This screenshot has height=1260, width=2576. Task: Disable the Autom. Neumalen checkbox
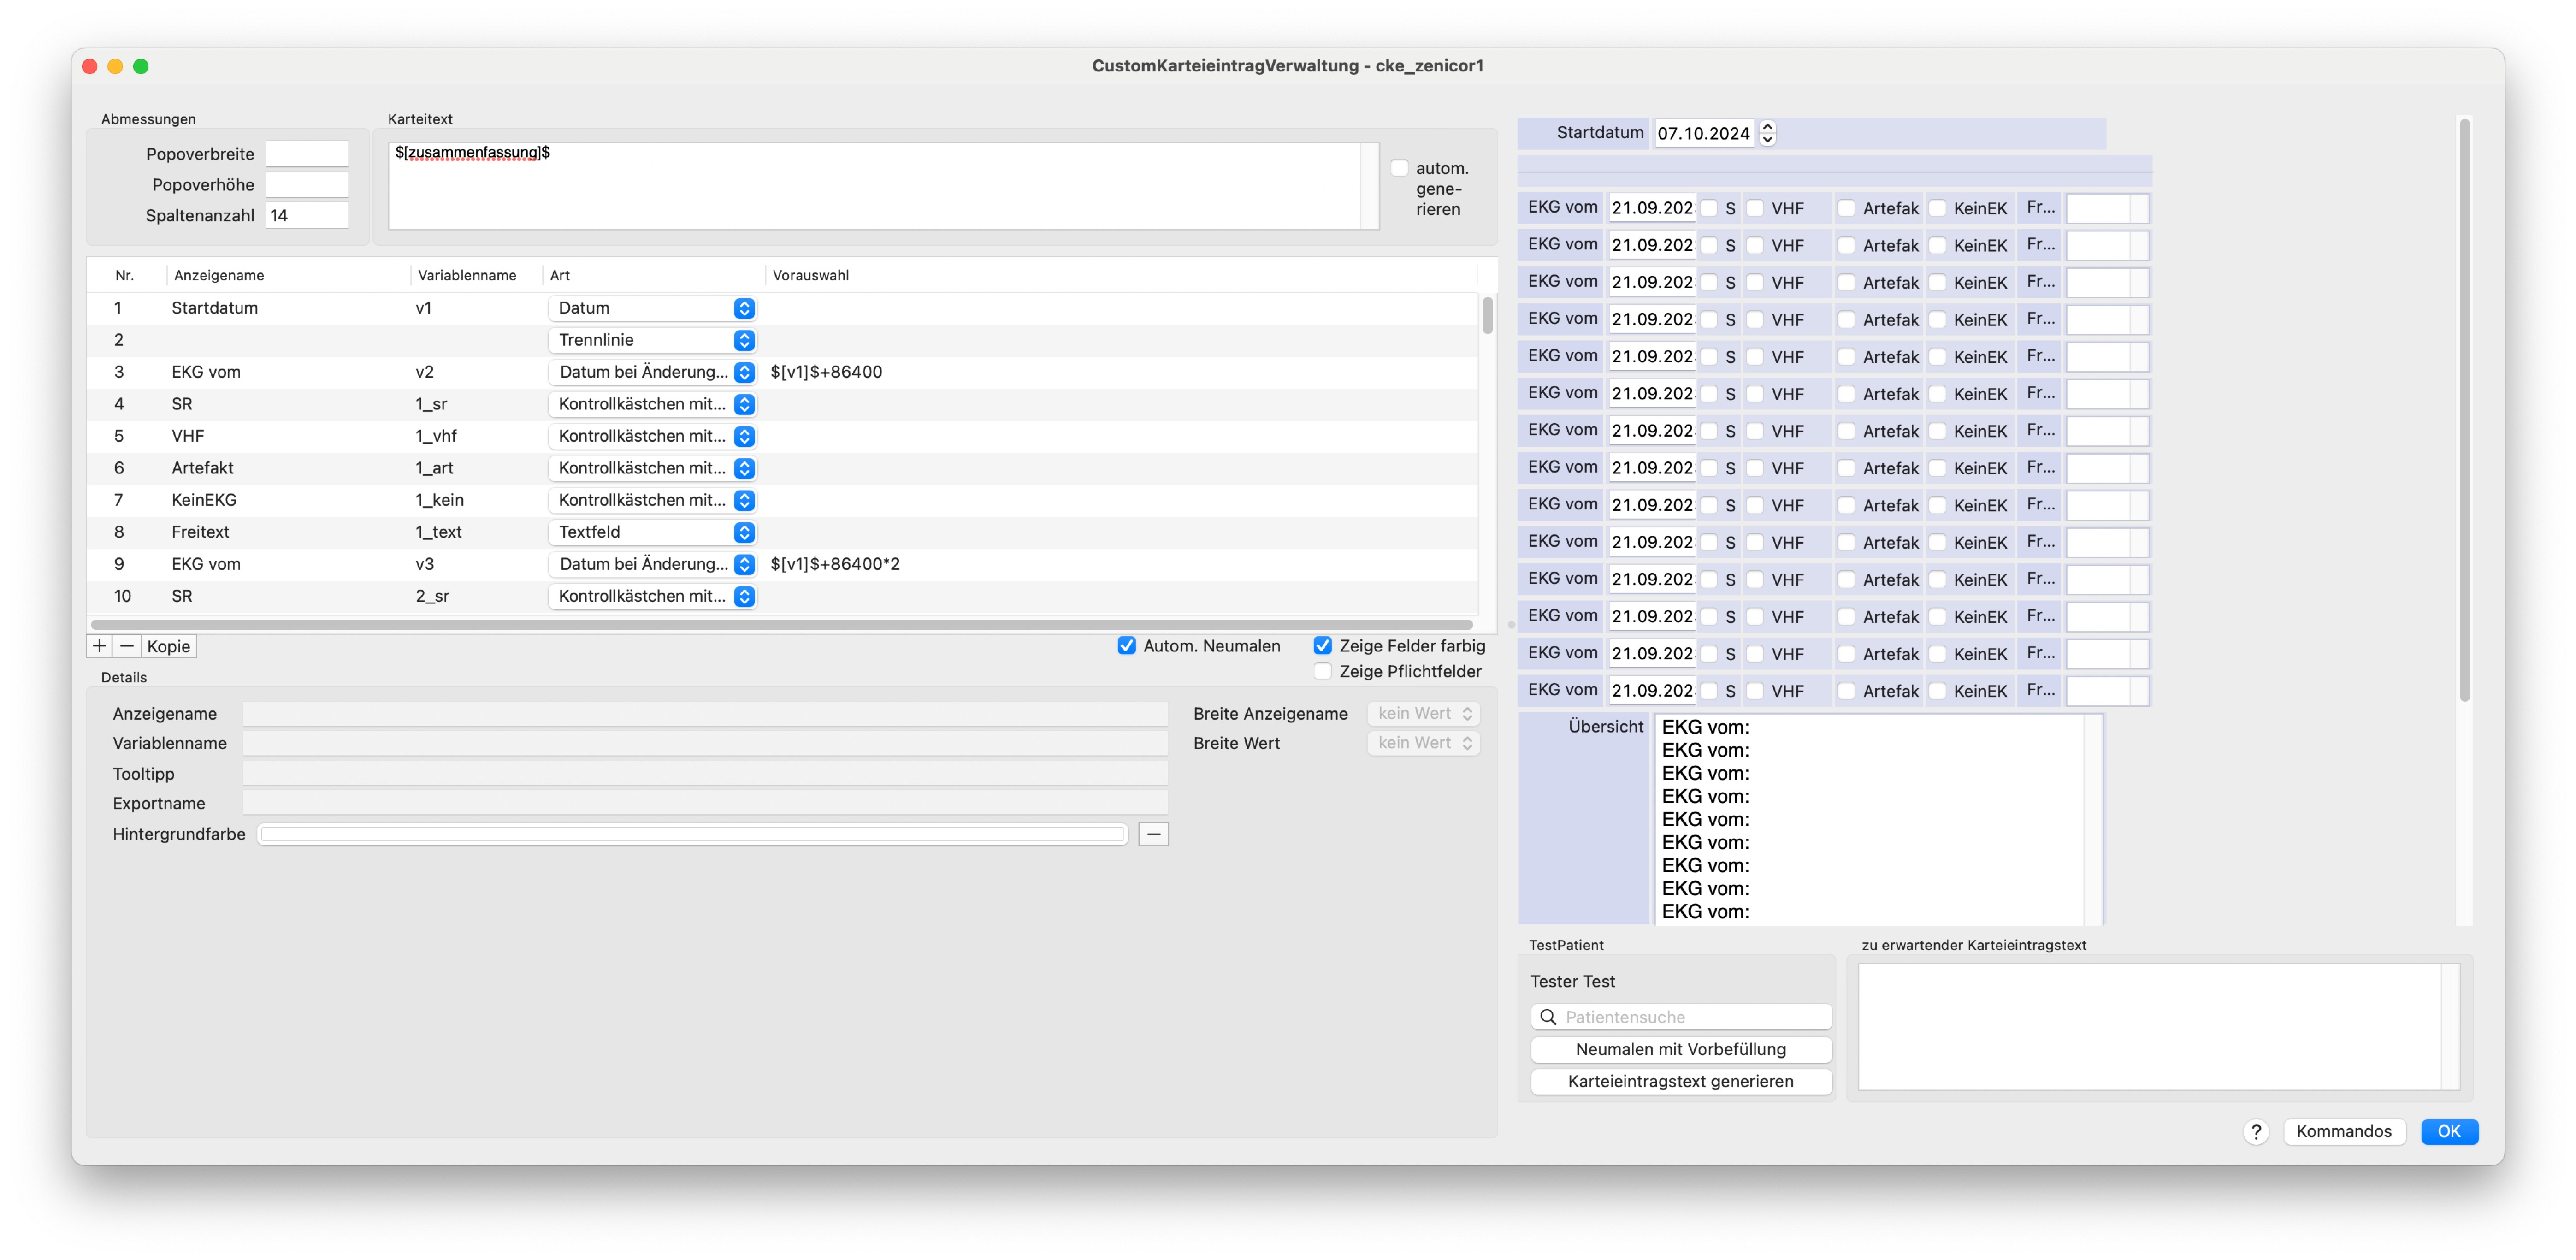click(x=1126, y=646)
